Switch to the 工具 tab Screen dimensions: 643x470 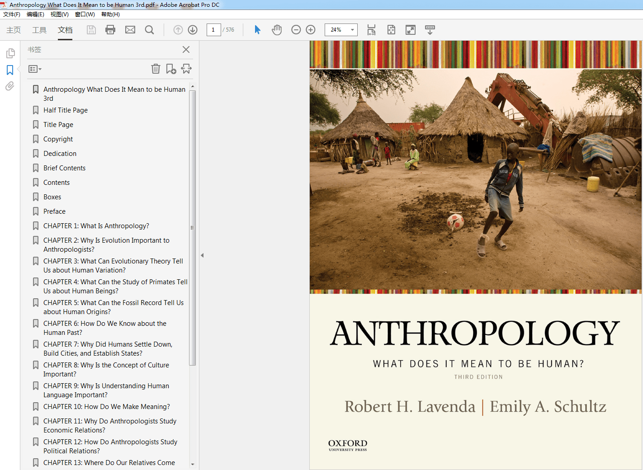(x=39, y=29)
